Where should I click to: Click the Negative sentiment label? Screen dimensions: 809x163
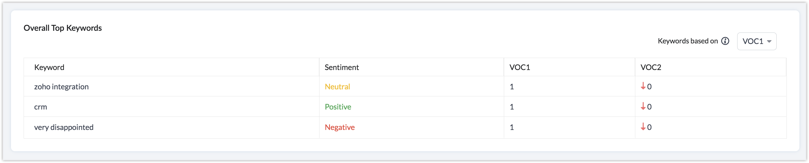point(339,127)
